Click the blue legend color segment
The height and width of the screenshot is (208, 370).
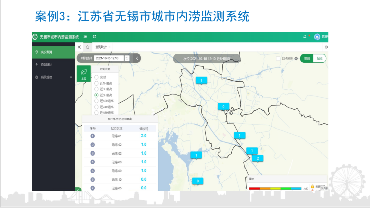point(296,189)
